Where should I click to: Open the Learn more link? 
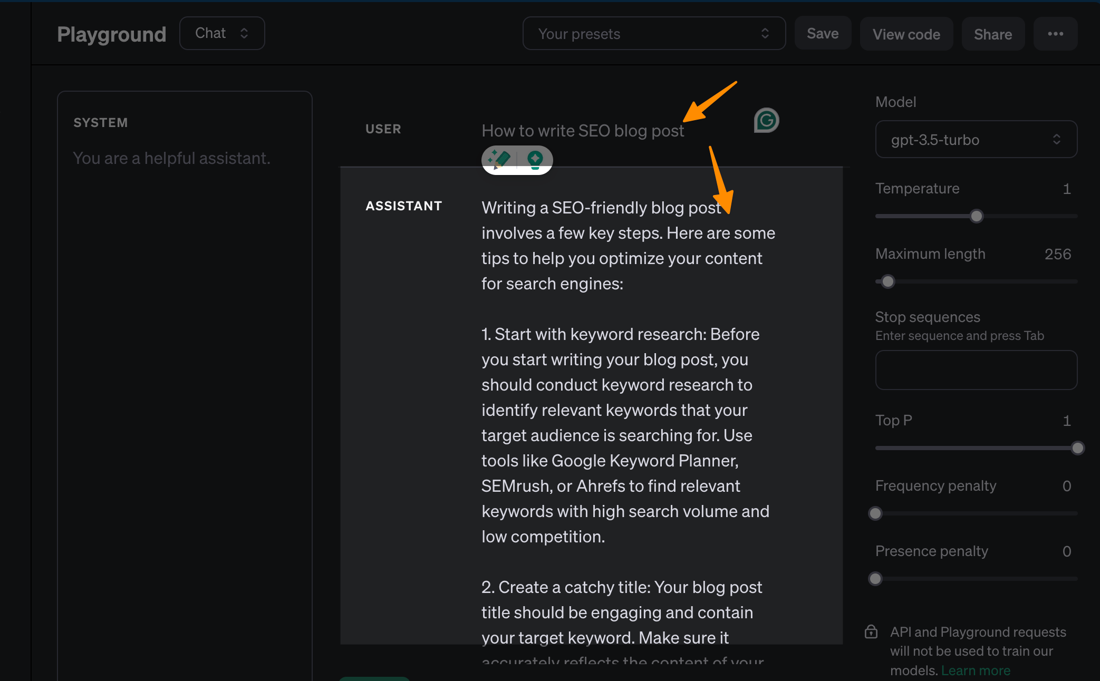(x=976, y=670)
